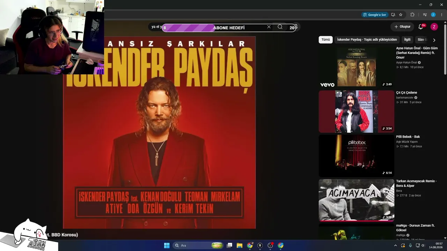Open the Çıt Çıt Çedene video title
Screen dimensions: 447x251
coord(406,93)
